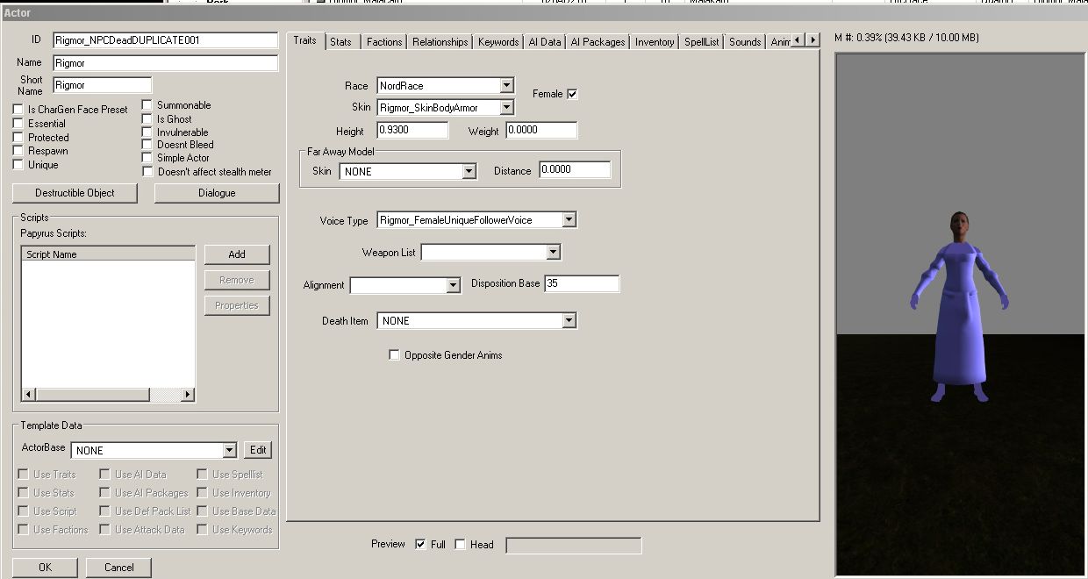Screen dimensions: 1088x579
Task: Expand the ActorBase template dropdown
Action: click(229, 450)
